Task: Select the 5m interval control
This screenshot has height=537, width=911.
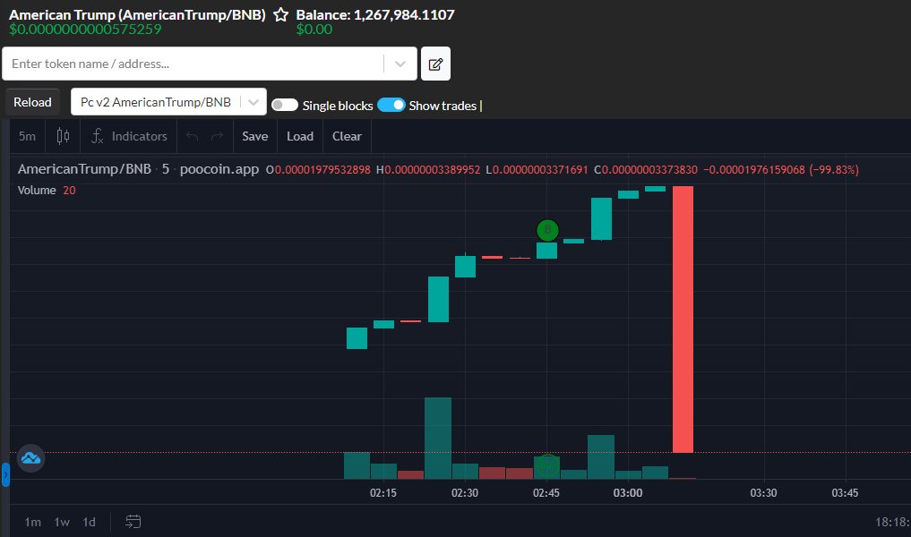Action: coord(26,135)
